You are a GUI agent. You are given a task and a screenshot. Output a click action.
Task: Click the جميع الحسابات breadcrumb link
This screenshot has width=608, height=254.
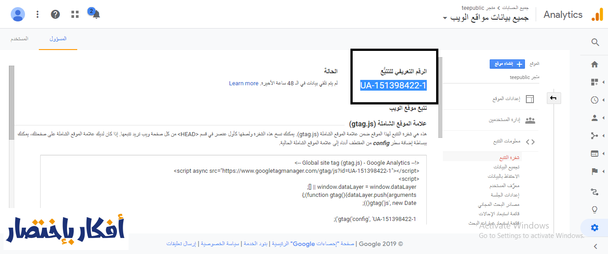pyautogui.click(x=516, y=8)
